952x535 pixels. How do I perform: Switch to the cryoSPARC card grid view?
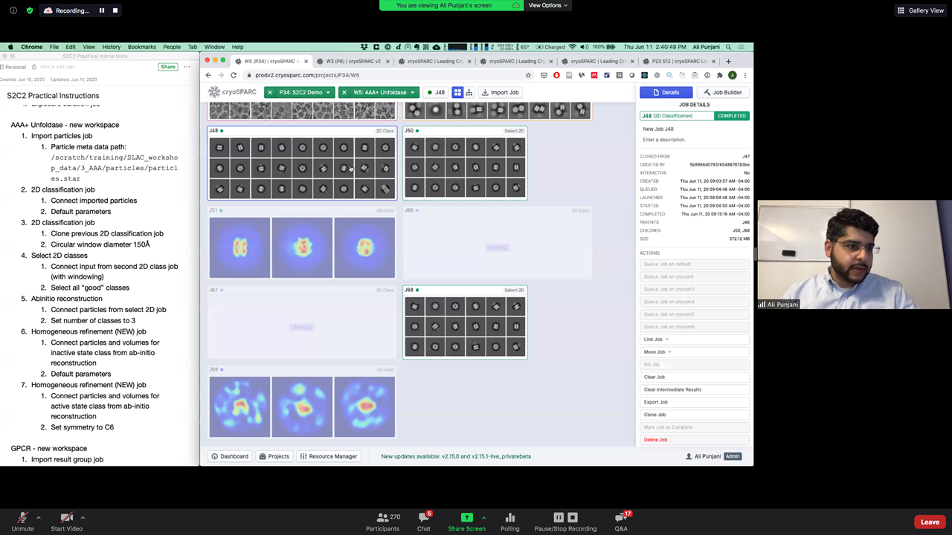point(457,92)
